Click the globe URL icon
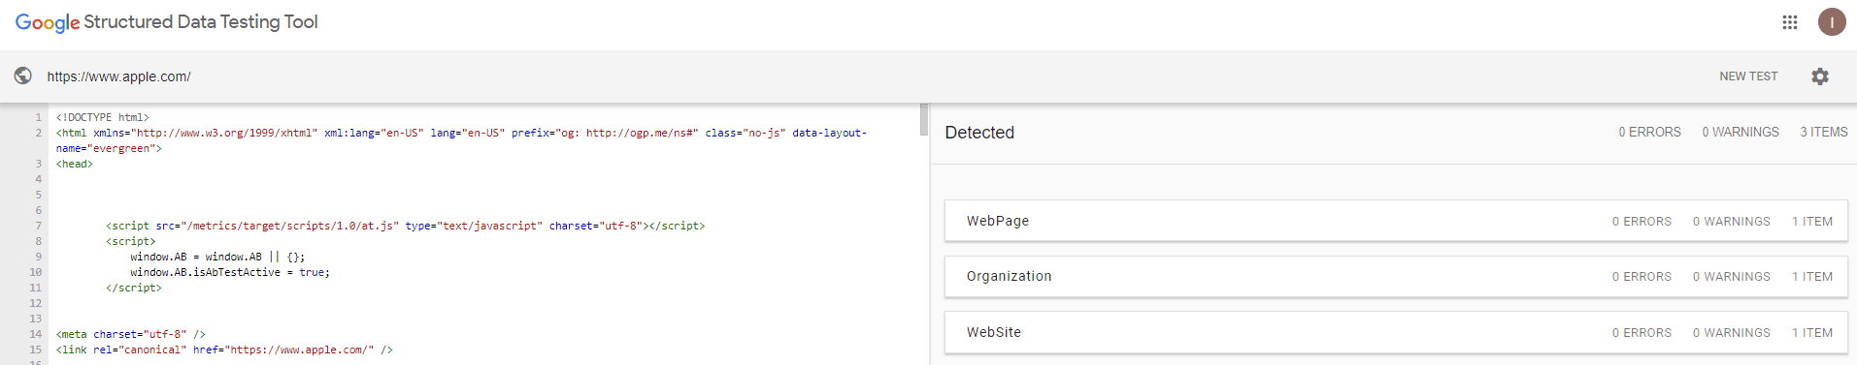 click(23, 76)
